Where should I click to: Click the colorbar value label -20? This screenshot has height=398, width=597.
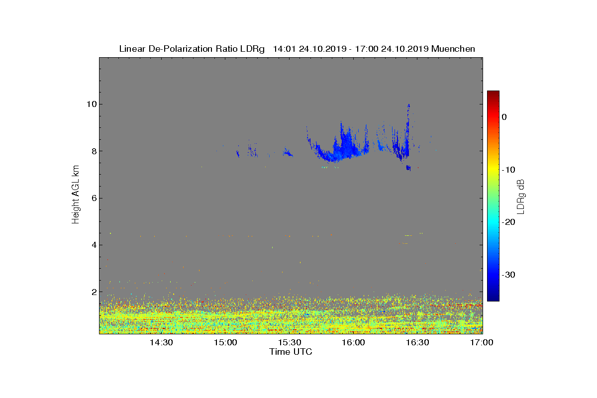click(x=508, y=222)
